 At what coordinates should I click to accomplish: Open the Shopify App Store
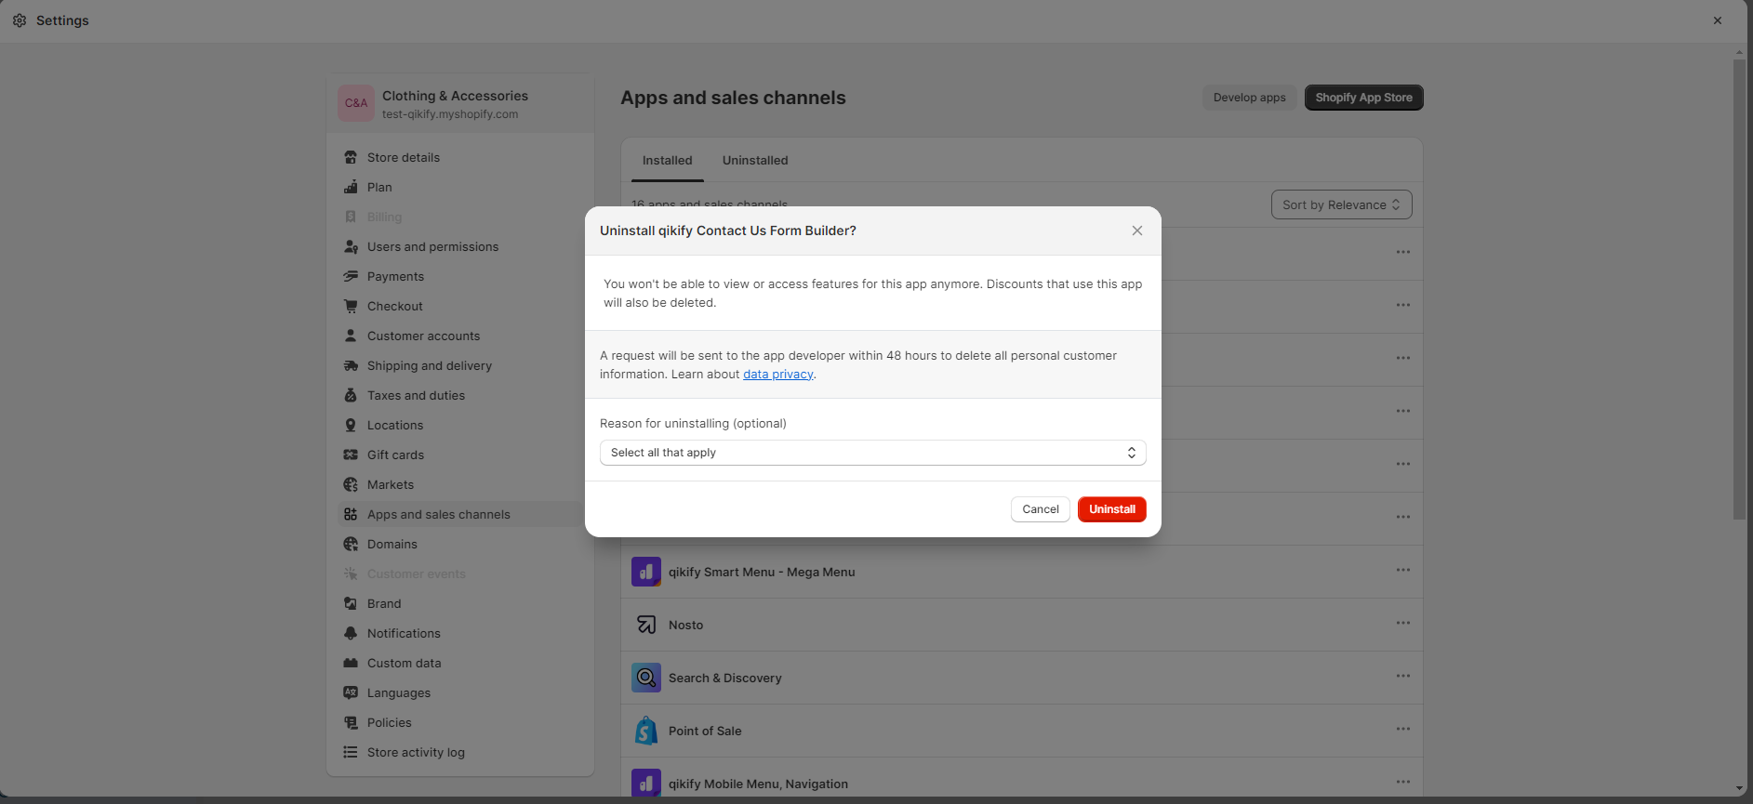[1363, 98]
